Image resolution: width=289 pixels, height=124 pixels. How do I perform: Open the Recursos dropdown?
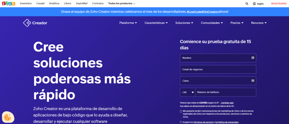point(259,23)
